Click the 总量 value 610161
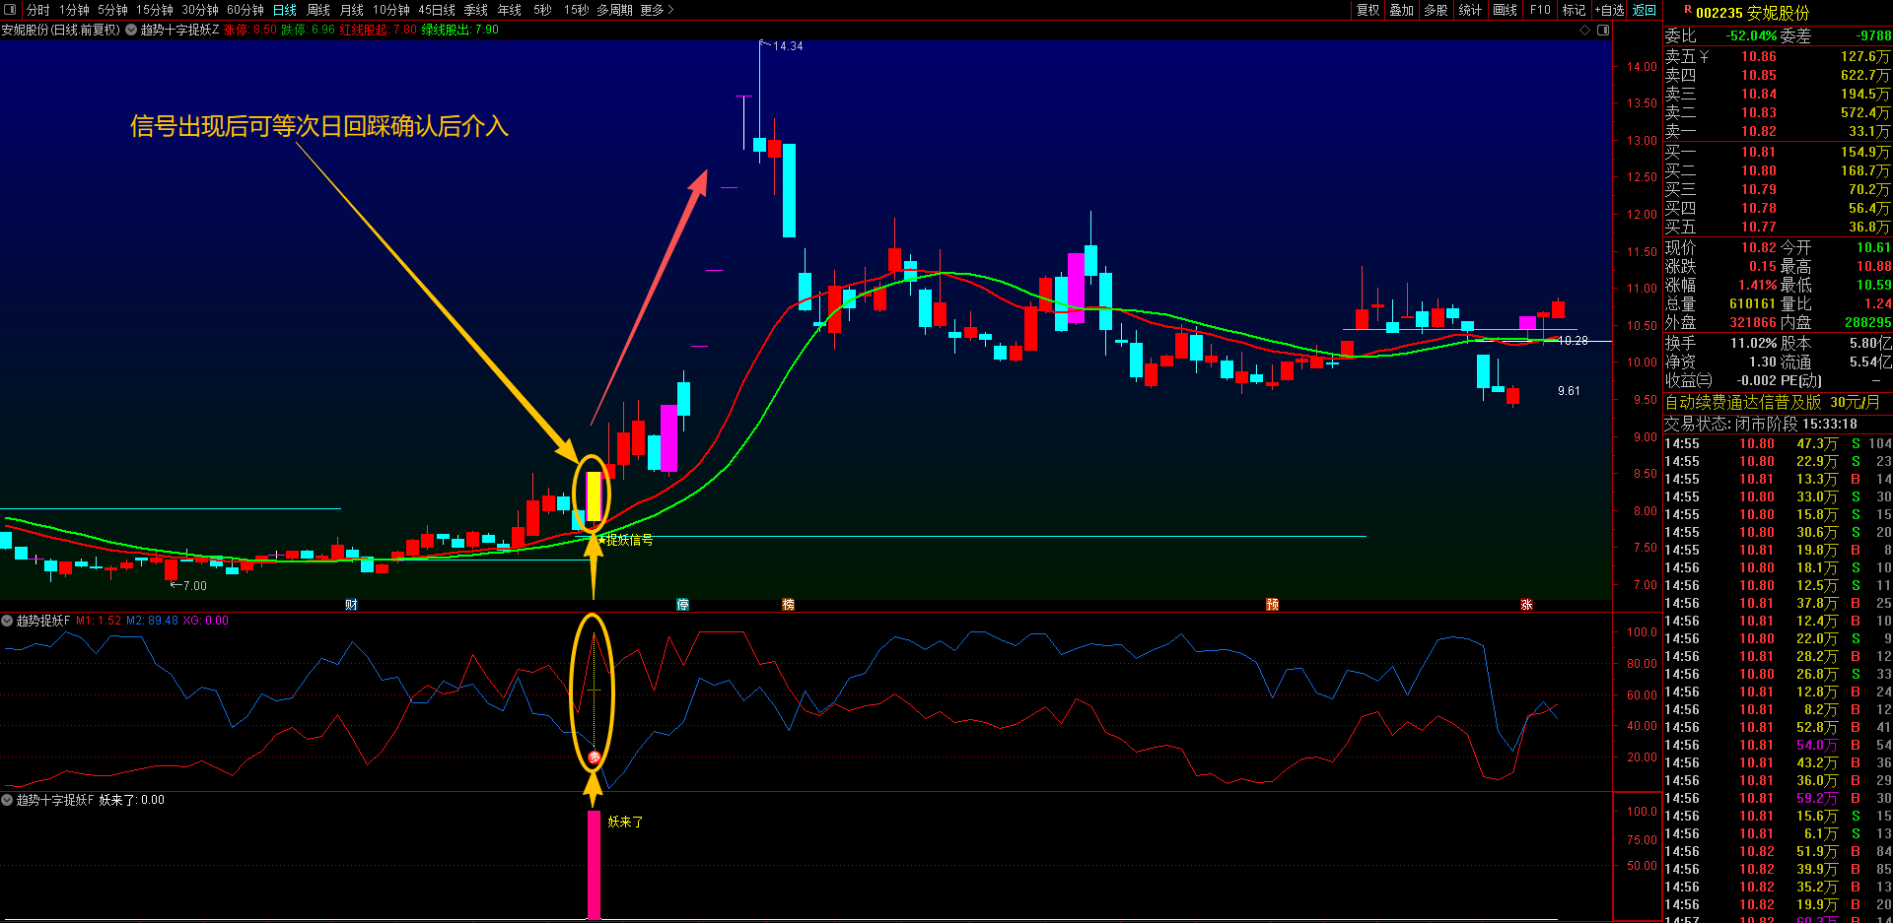1893x923 pixels. pyautogui.click(x=1752, y=304)
